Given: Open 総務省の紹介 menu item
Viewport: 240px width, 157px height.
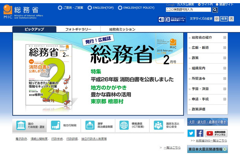Looking at the screenshot, I should tap(202, 37).
